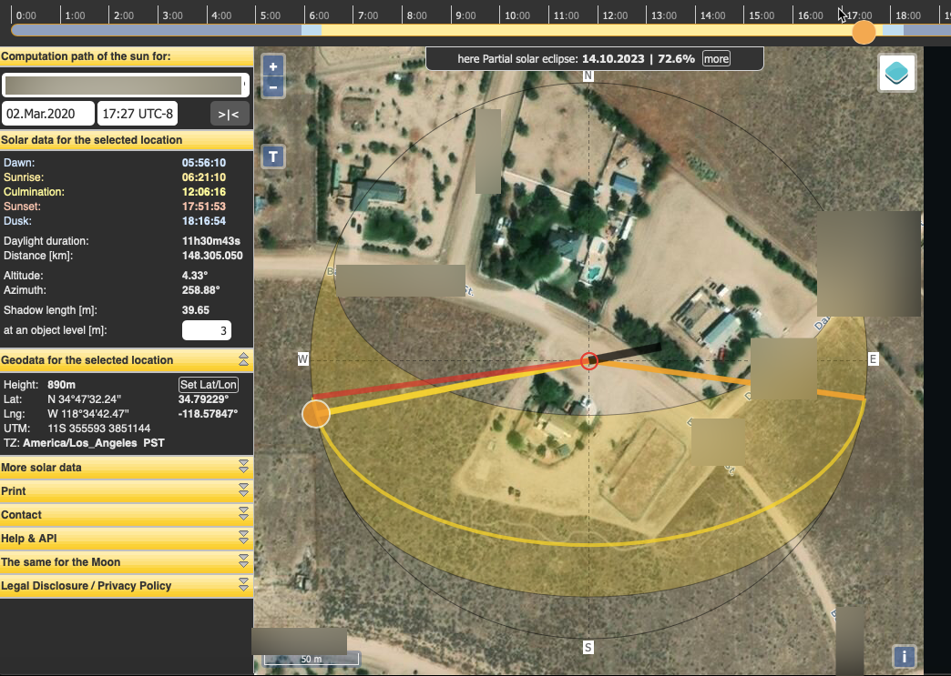This screenshot has height=676, width=951.
Task: Expand the Contact section header
Action: [x=127, y=514]
